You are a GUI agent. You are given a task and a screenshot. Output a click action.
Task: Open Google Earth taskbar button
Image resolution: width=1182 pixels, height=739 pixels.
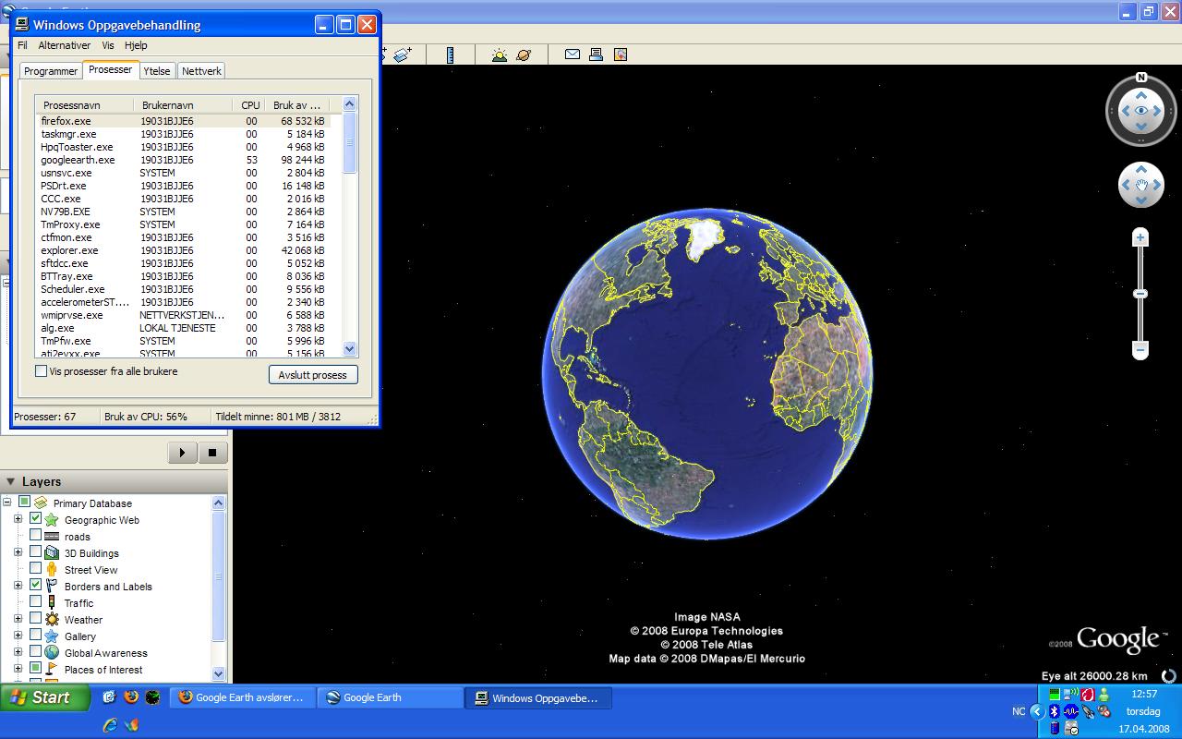[390, 697]
